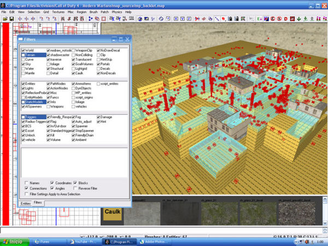328x246 pixels.
Task: Click the blue globe toolbar icon
Action: 140,19
